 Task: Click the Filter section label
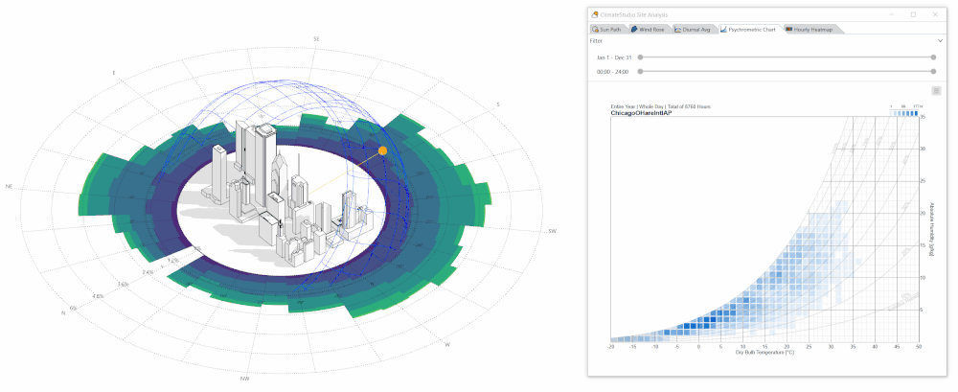[596, 41]
